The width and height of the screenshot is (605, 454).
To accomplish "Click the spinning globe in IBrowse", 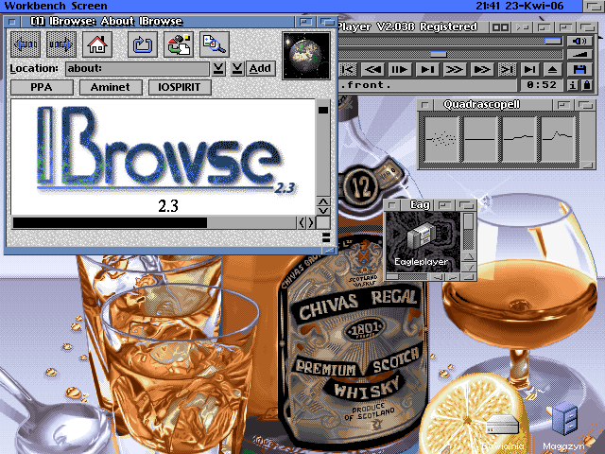I will (x=306, y=56).
